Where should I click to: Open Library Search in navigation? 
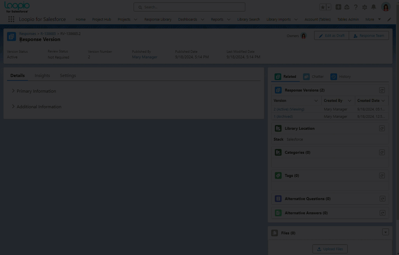248,20
